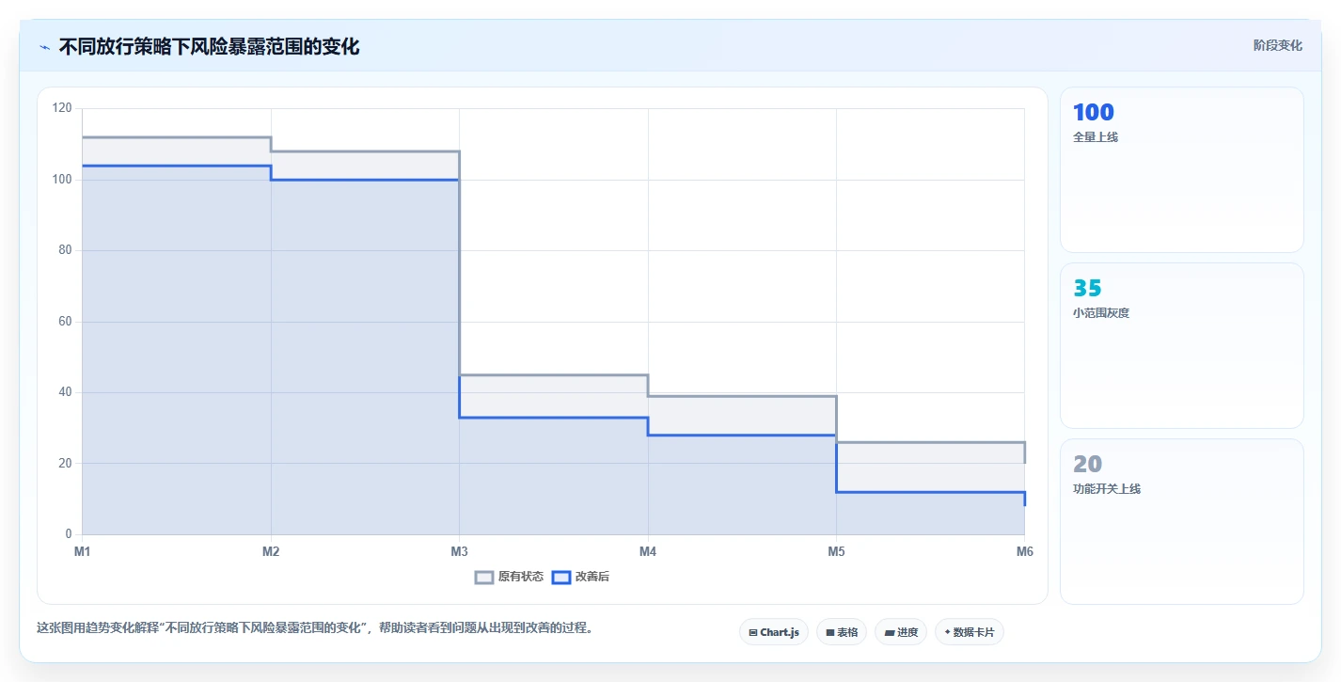Toggle the 原有状态 legend entry
The height and width of the screenshot is (682, 1341).
click(510, 577)
